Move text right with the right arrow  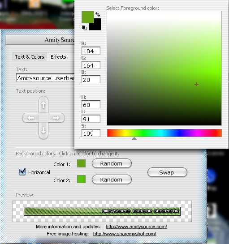click(x=56, y=118)
